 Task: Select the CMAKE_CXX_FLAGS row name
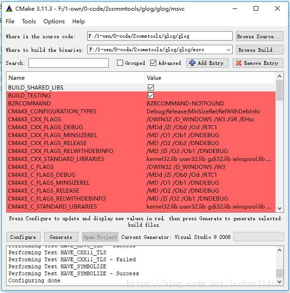(35, 119)
